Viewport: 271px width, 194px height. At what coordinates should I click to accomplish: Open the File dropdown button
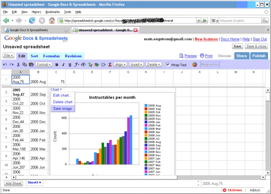pyautogui.click(x=8, y=55)
